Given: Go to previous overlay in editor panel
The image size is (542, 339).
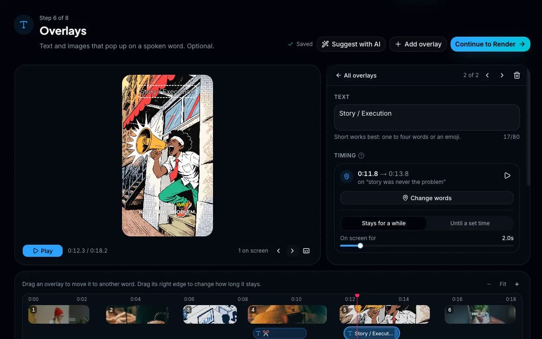Looking at the screenshot, I should coord(487,75).
